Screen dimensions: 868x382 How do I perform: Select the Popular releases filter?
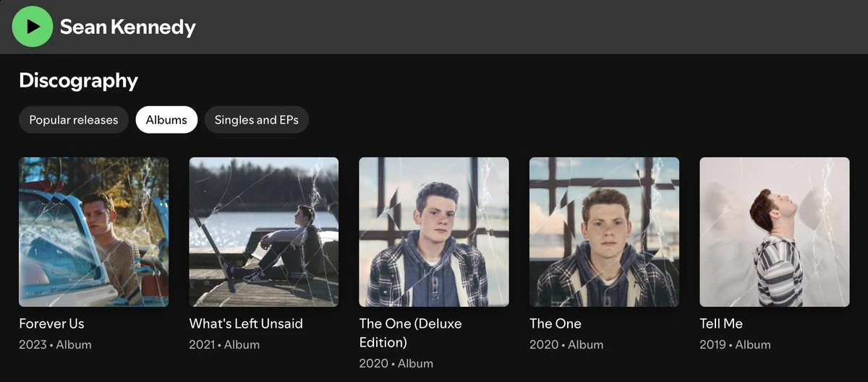(74, 120)
